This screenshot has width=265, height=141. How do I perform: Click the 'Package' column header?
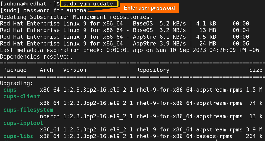coord(15,70)
